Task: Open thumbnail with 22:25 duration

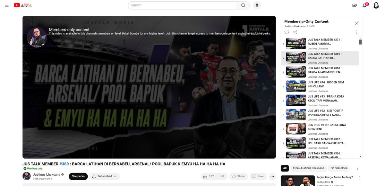Action: click(295, 114)
